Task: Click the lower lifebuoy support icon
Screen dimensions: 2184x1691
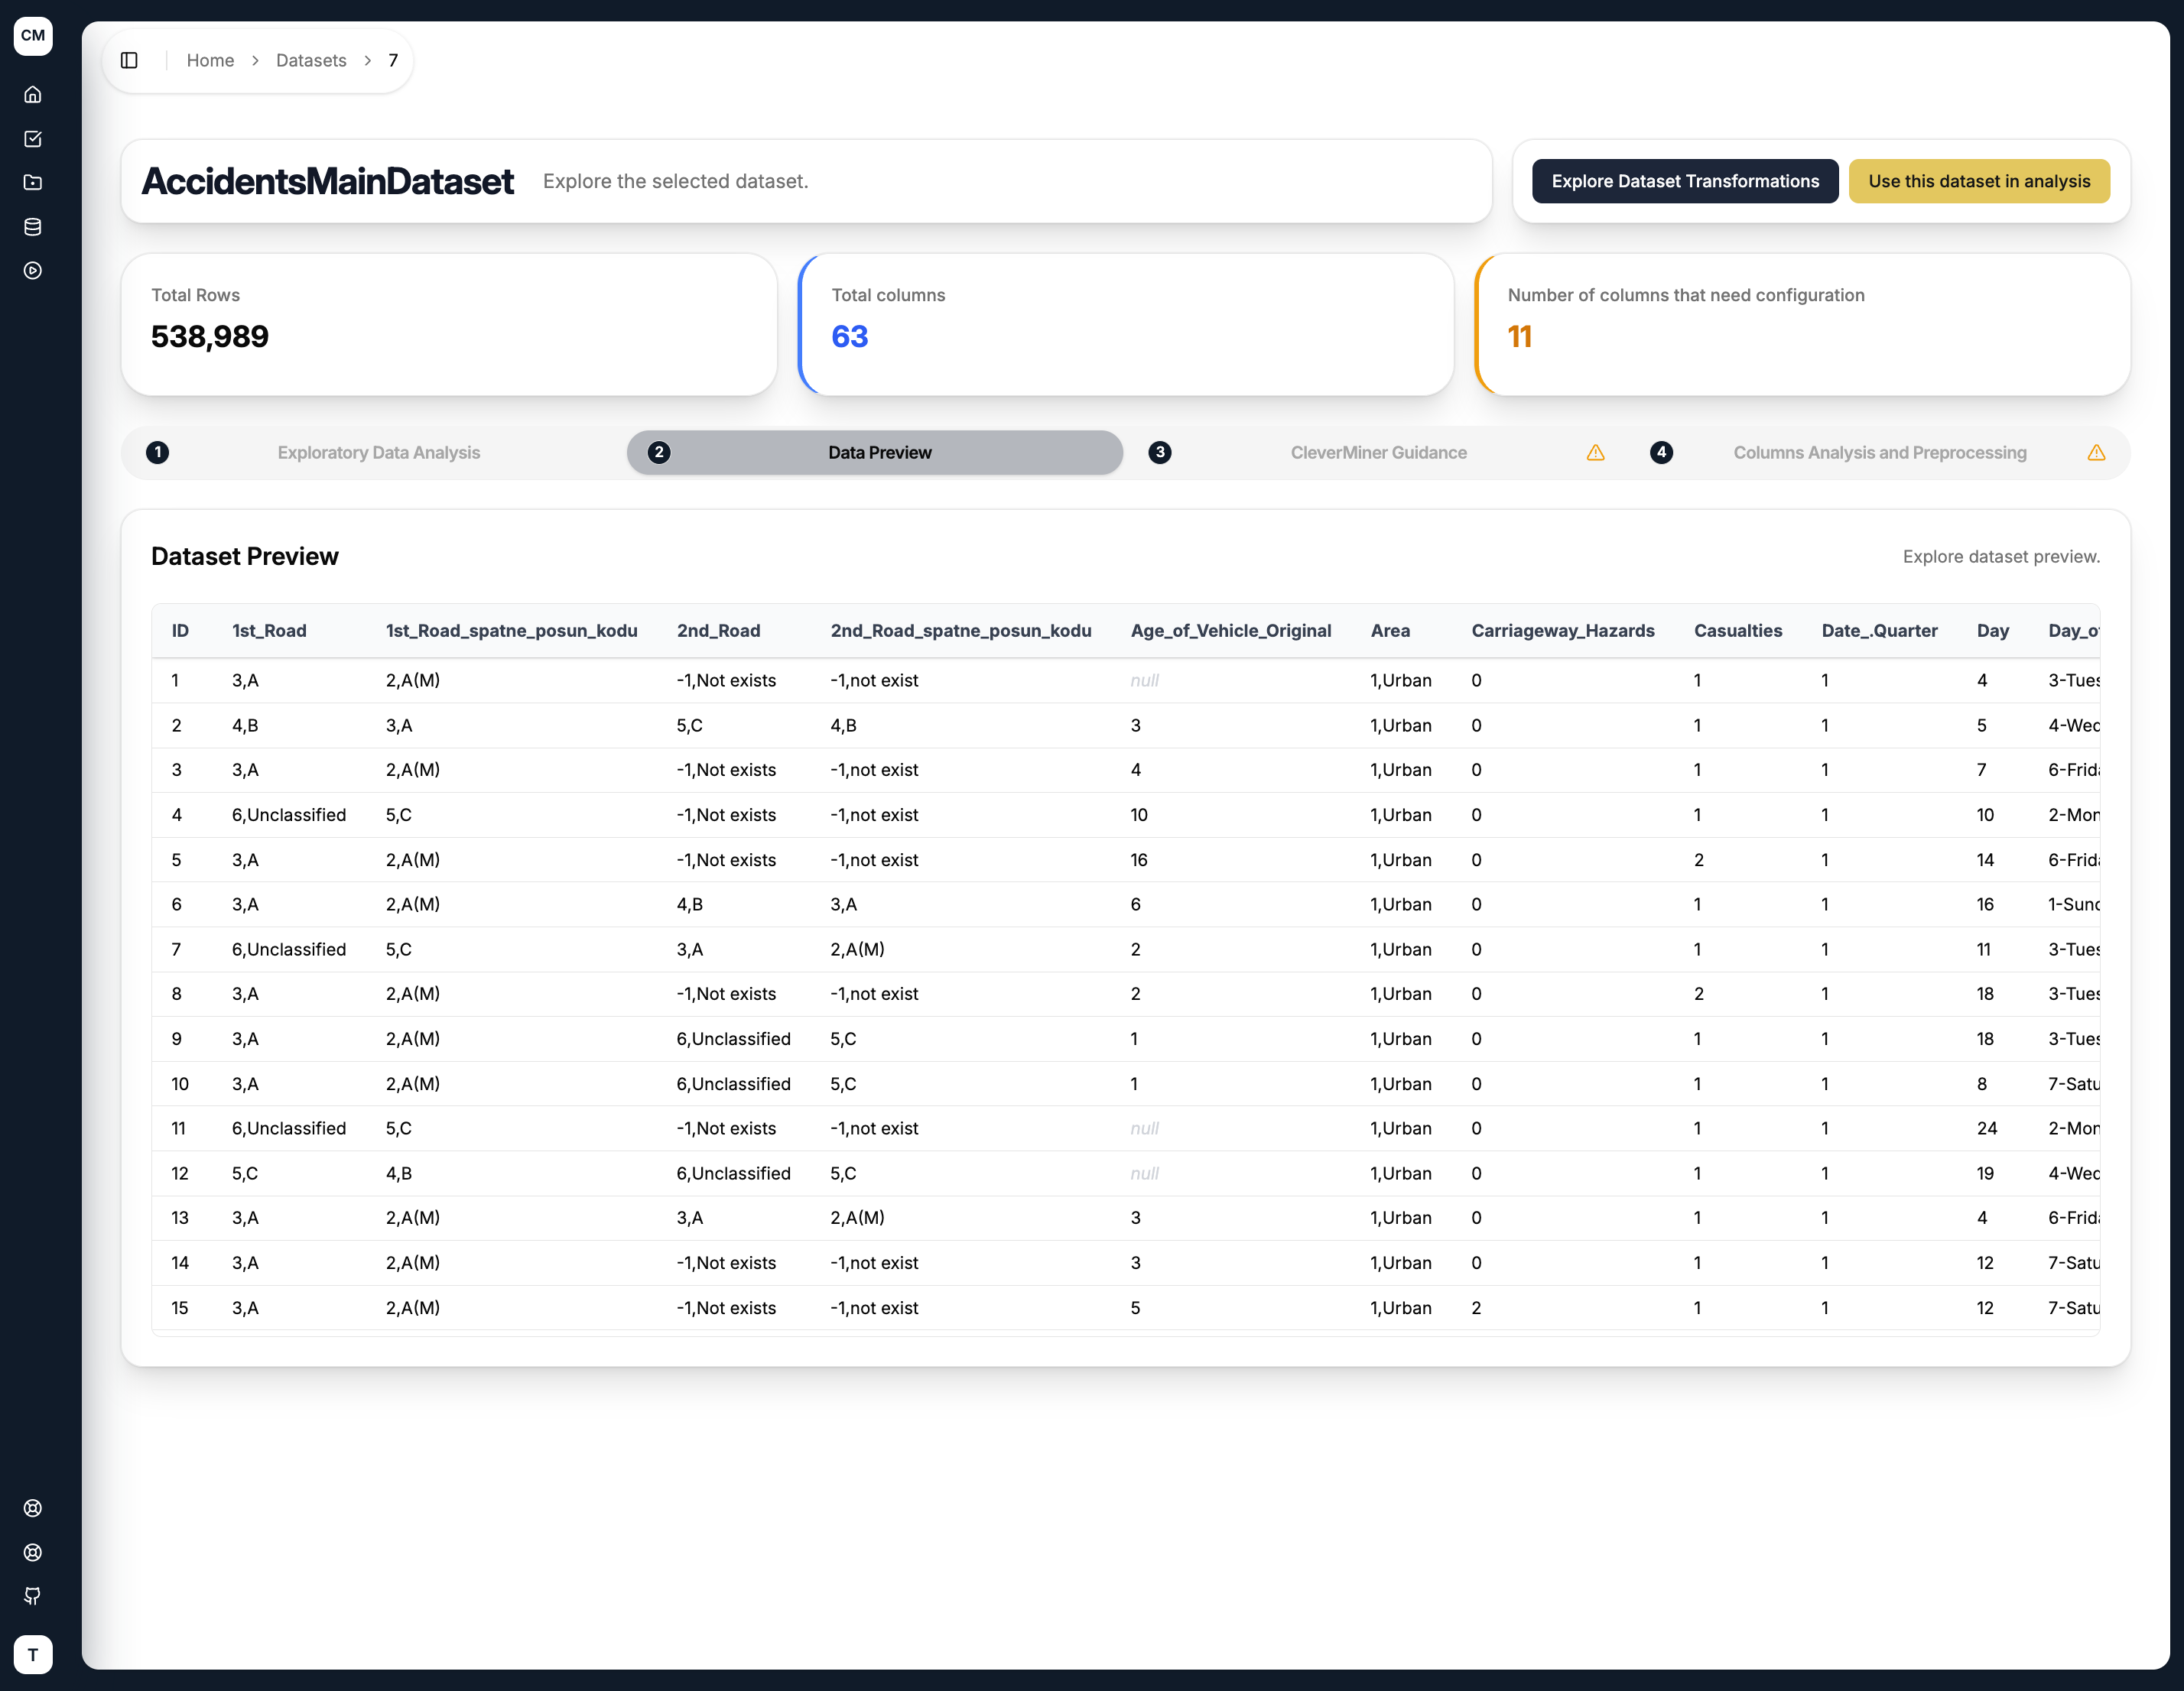Action: 33,1552
